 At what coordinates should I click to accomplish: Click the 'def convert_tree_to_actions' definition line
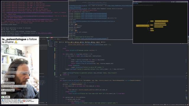100,80
